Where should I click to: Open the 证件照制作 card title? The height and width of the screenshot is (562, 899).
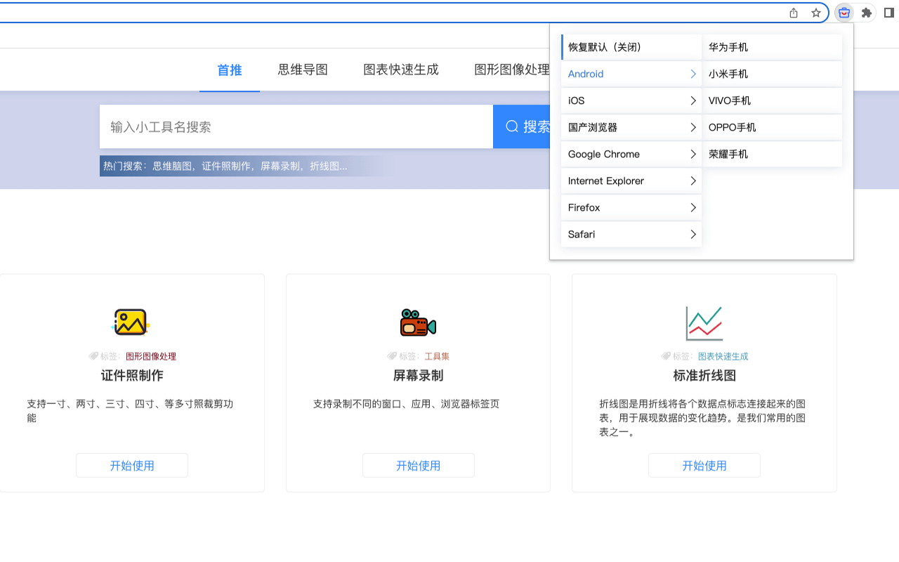(132, 375)
